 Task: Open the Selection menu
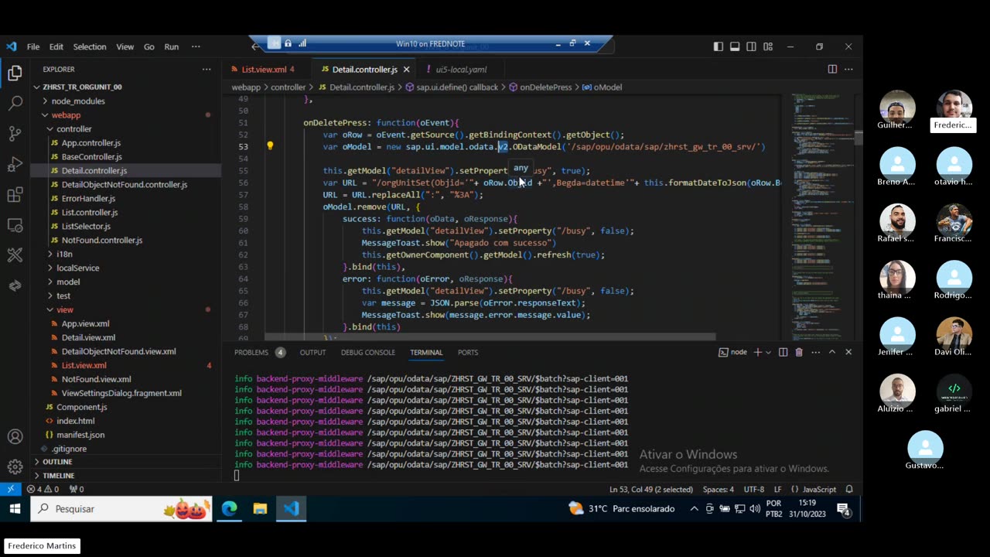coord(90,46)
